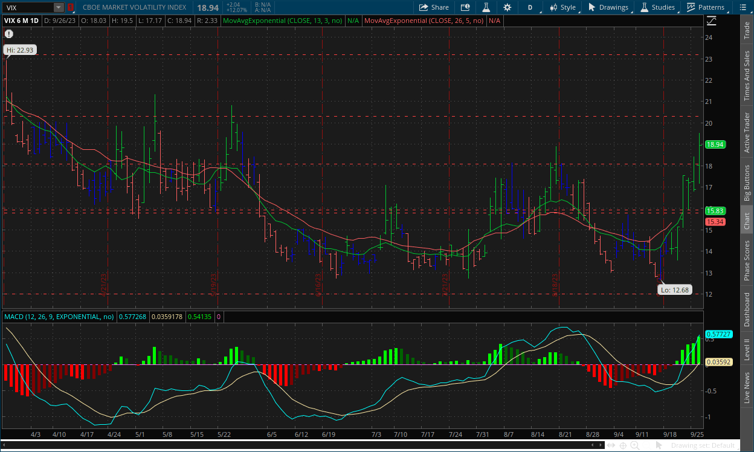This screenshot has width=754, height=452.
Task: Click the 18.94 last price tag
Action: (x=715, y=144)
